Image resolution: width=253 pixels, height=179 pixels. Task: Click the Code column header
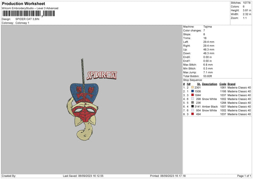223,84
